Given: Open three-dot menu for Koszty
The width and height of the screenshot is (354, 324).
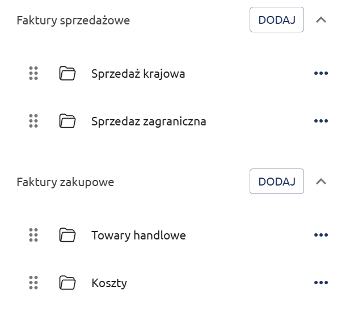Looking at the screenshot, I should pyautogui.click(x=321, y=283).
